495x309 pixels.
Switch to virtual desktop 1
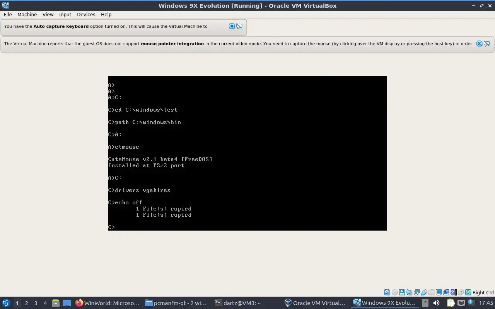tap(17, 303)
